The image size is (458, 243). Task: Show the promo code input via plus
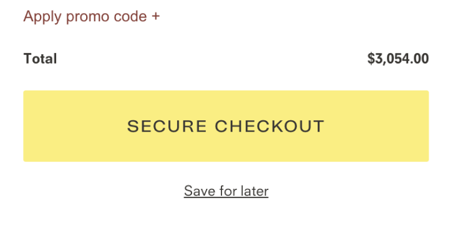(156, 16)
